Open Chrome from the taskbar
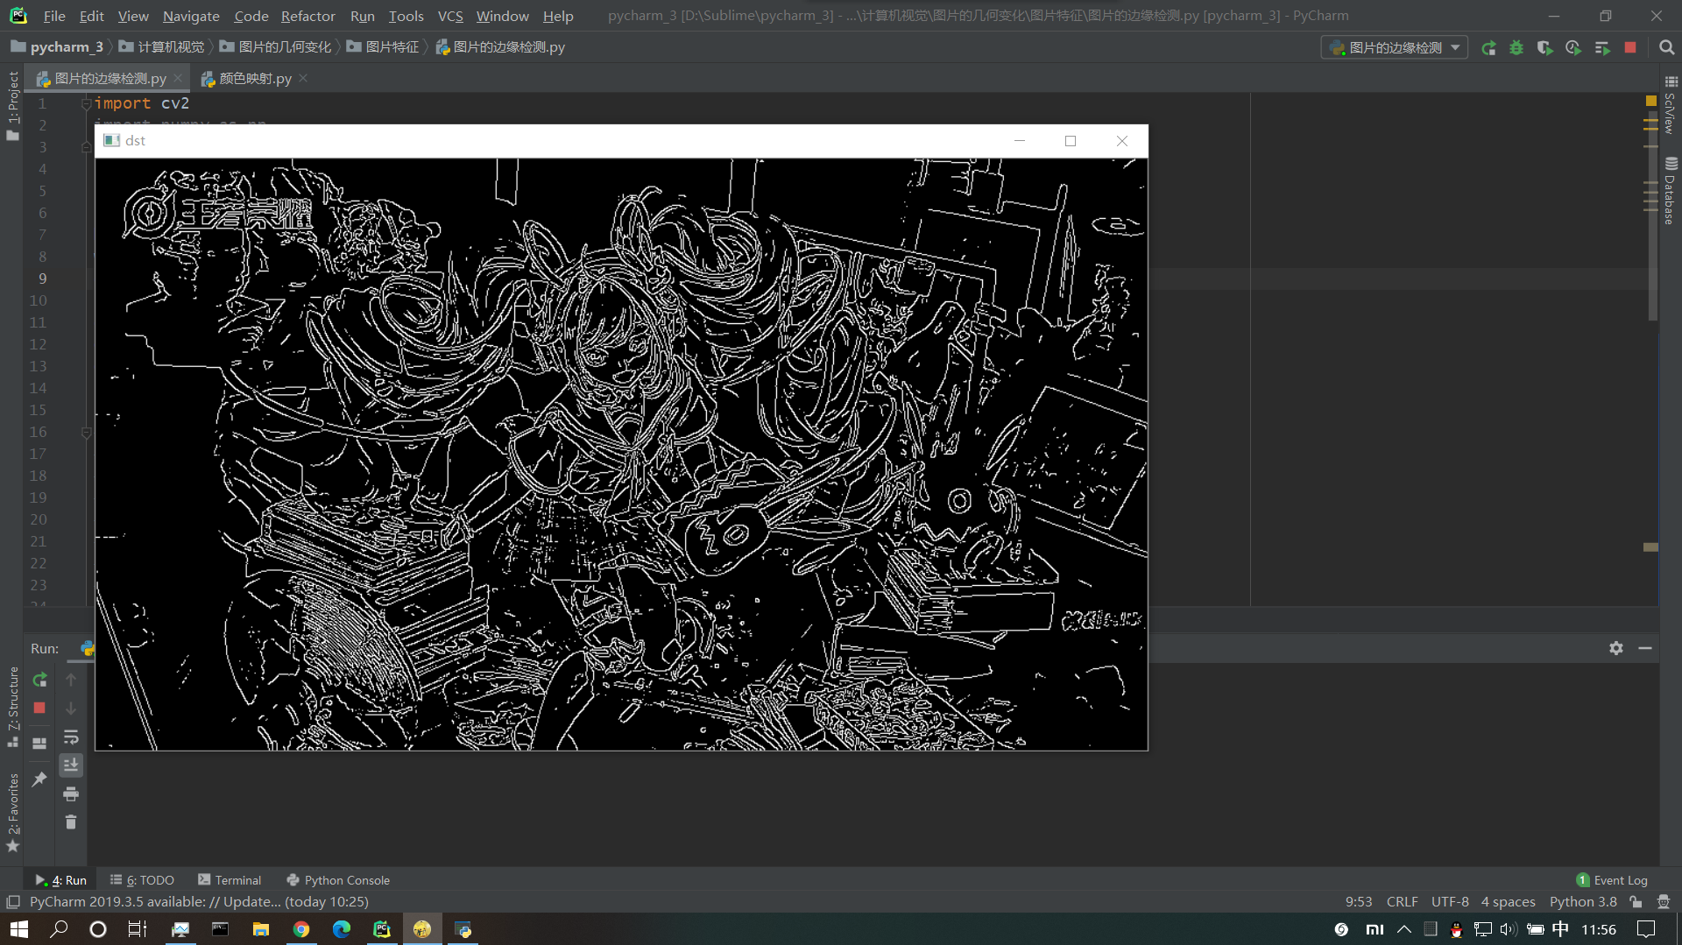The height and width of the screenshot is (945, 1682). [301, 929]
